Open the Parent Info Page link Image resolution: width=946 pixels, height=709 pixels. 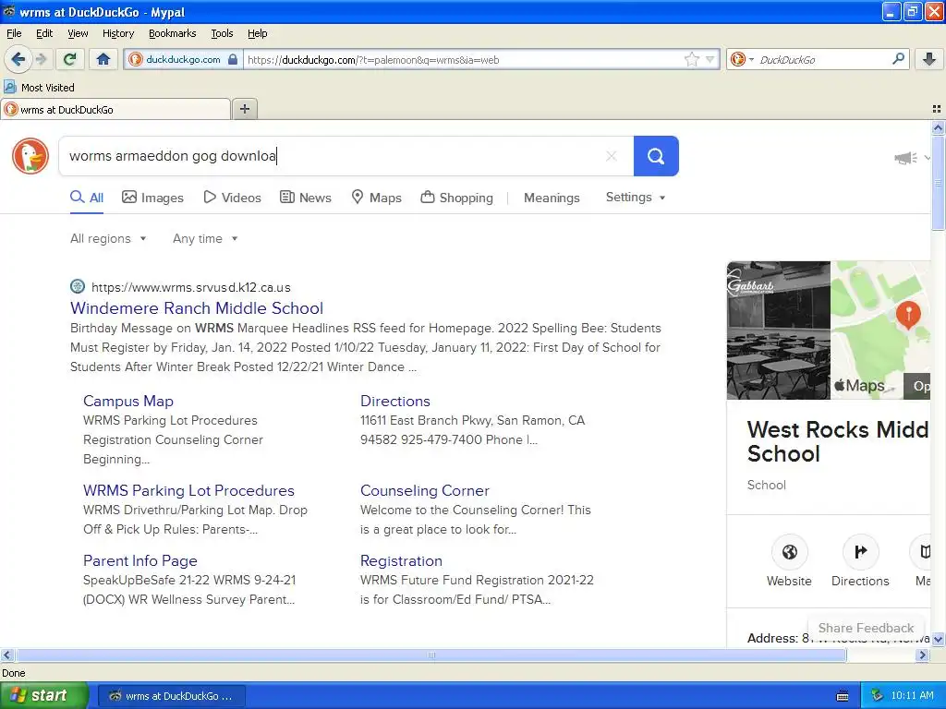(x=140, y=560)
